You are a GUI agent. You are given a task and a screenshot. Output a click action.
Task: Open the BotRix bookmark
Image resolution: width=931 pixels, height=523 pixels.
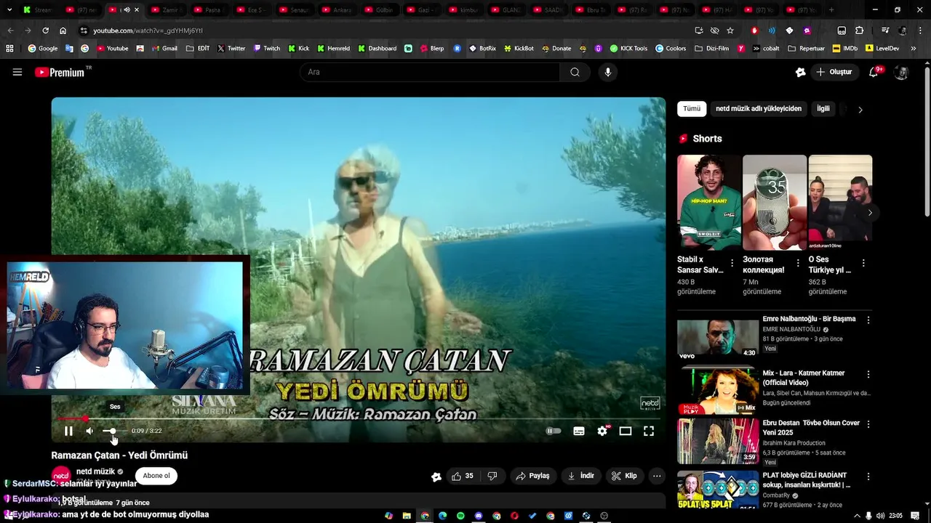coord(482,49)
